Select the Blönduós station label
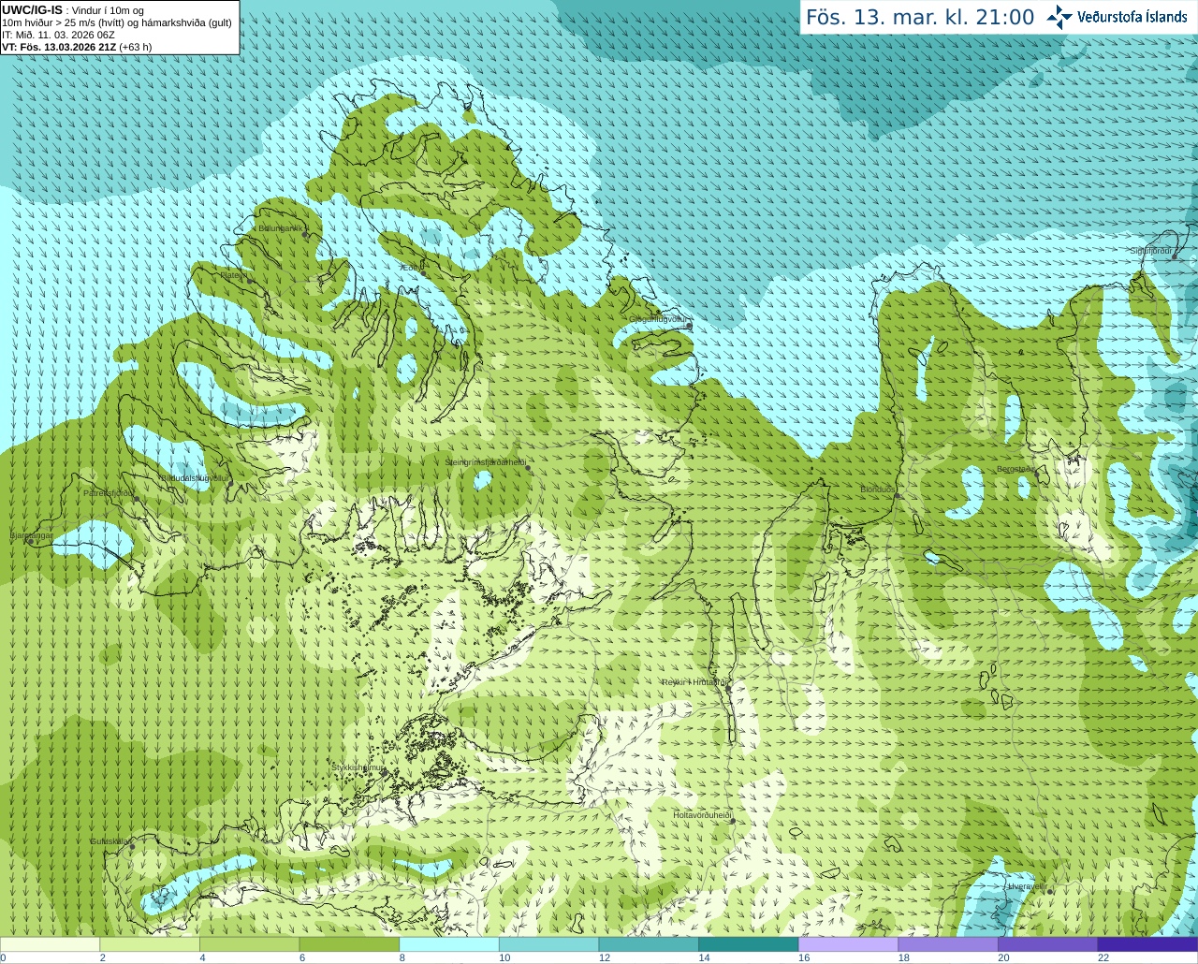Screen dimensions: 1198x964 [x=877, y=489]
